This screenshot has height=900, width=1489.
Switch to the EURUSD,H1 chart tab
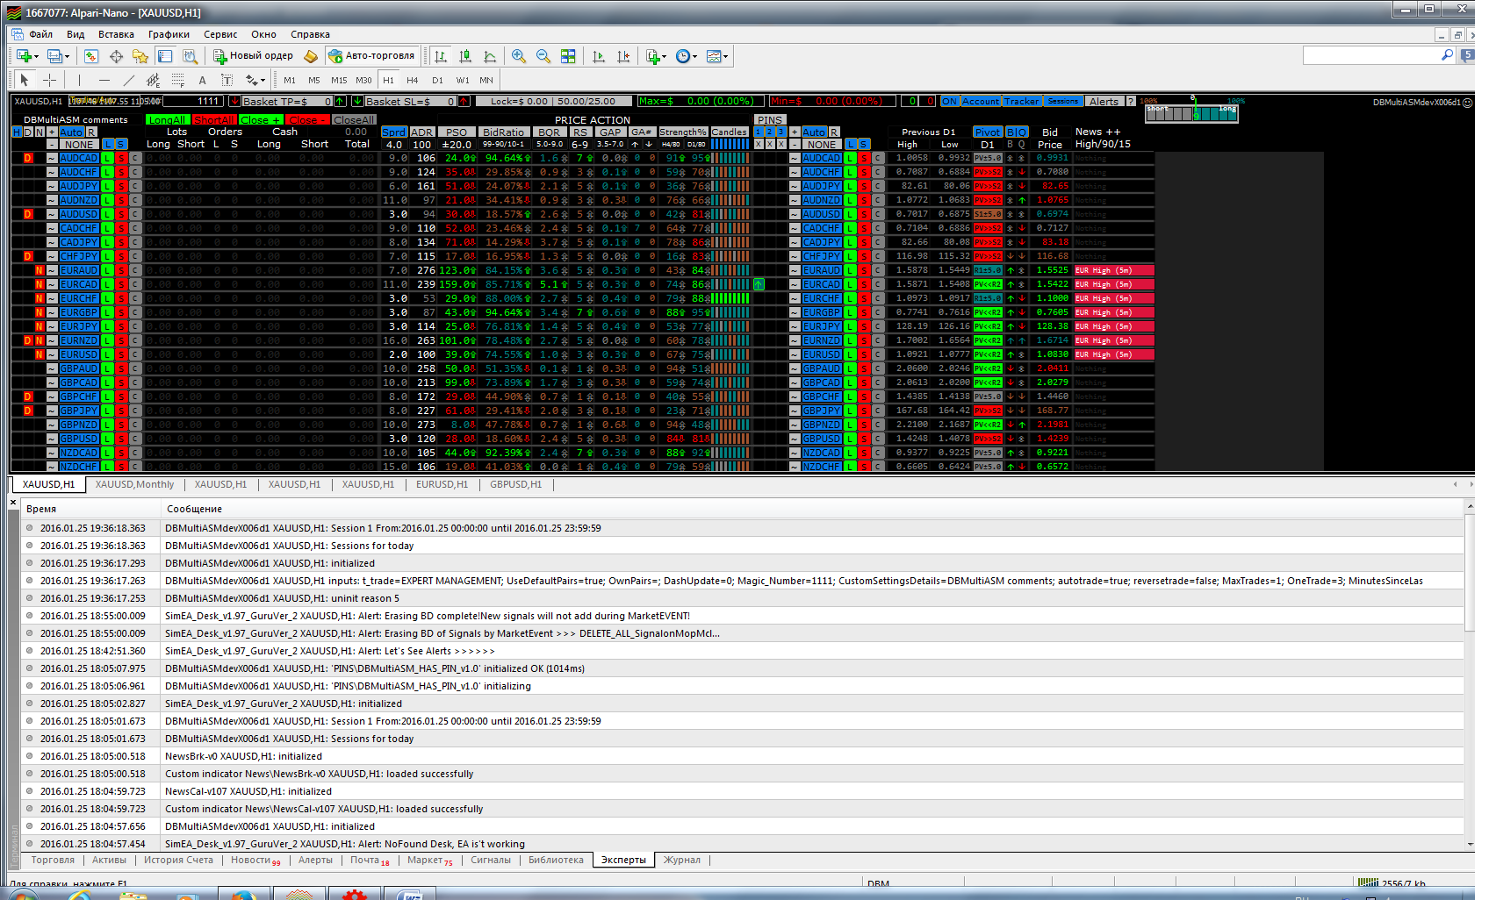point(442,484)
